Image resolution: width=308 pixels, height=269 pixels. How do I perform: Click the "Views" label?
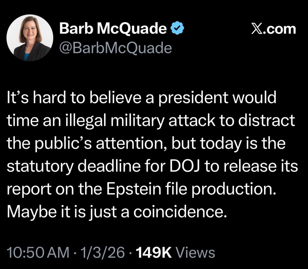pyautogui.click(x=195, y=252)
